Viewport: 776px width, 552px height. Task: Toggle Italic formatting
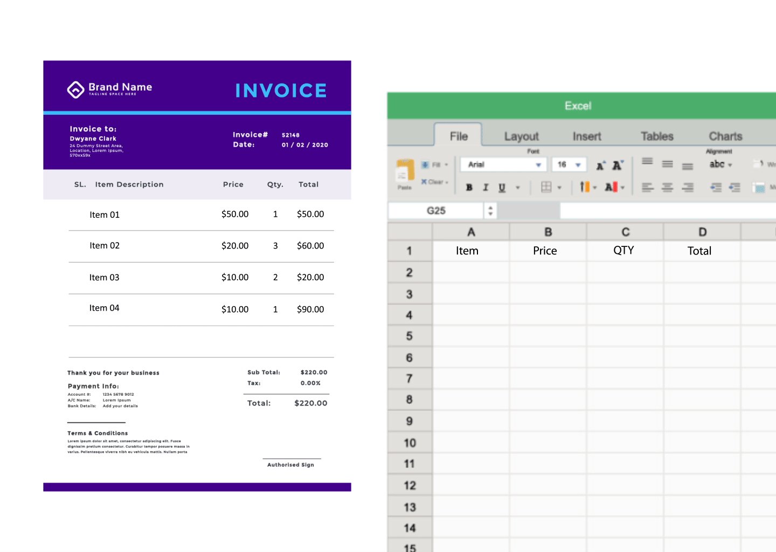click(486, 188)
